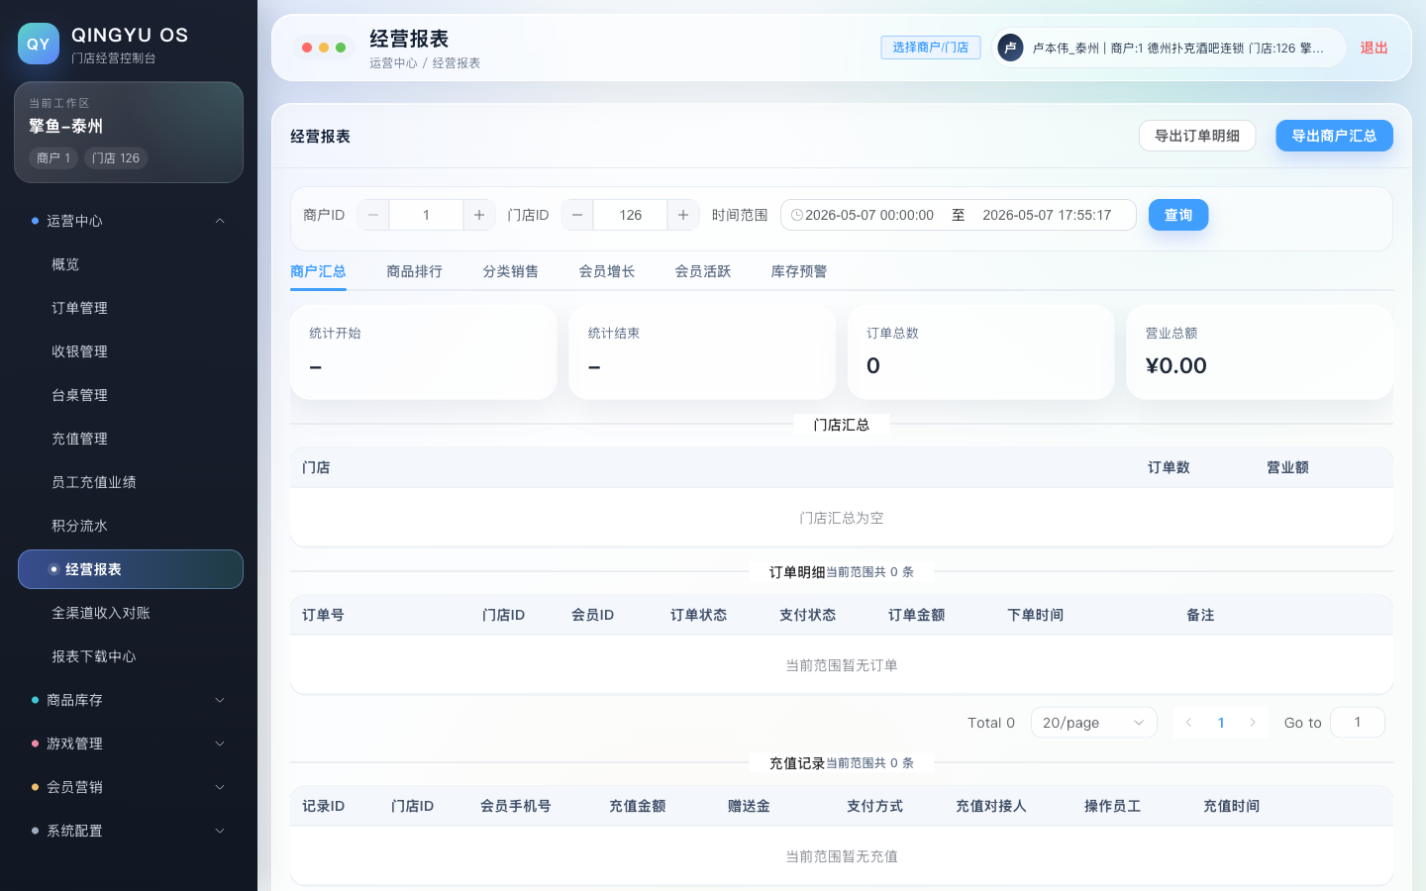Click the end date 2026-05-07 17:55:17
The height and width of the screenshot is (891, 1426).
pyautogui.click(x=1047, y=215)
